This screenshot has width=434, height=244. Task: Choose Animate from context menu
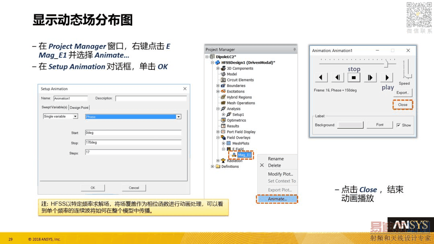click(x=277, y=199)
